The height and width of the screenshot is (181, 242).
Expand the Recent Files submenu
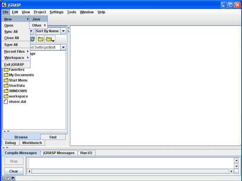pos(16,51)
